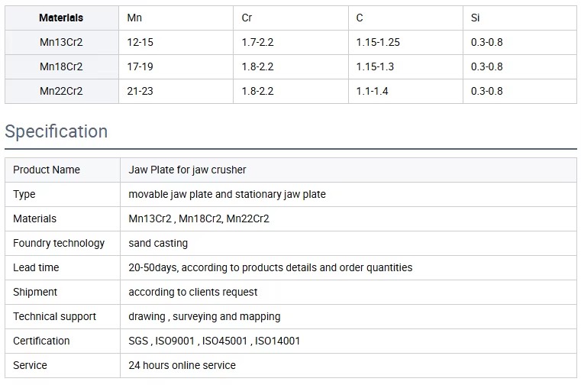
Task: Click the Specification section heading
Action: tap(56, 131)
